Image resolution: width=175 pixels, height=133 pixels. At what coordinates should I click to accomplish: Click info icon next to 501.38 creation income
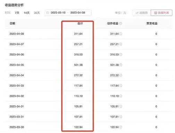point(121,65)
